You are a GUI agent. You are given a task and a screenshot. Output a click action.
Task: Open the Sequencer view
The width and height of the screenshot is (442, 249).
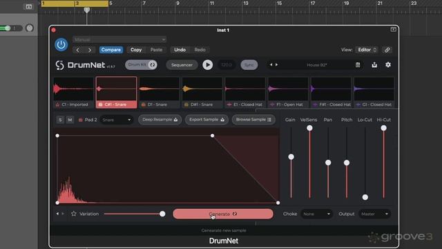point(182,65)
